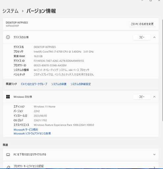Click the info icon beside デバイスの仕様

click(x=8, y=37)
